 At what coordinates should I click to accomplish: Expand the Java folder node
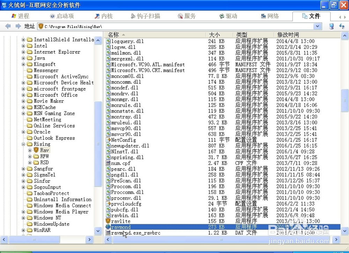point(23,58)
